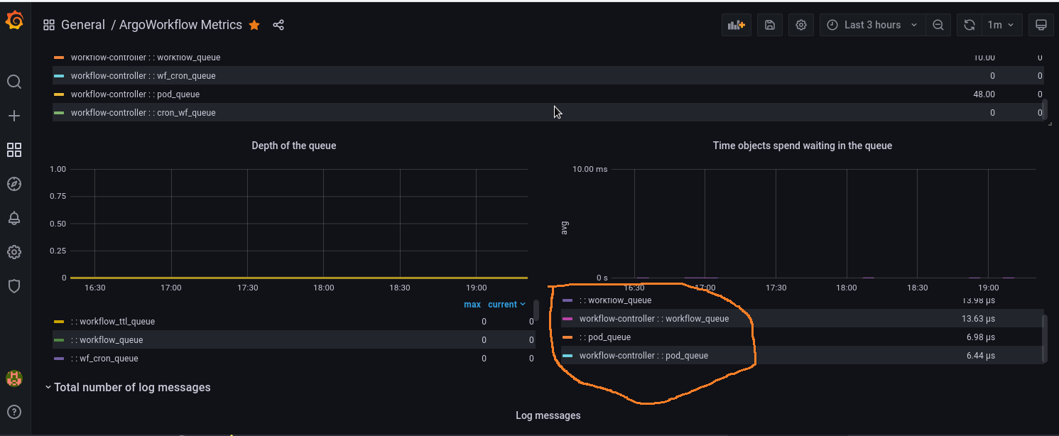This screenshot has height=436, width=1059.
Task: Open the 1m refresh interval dropdown
Action: click(1001, 25)
